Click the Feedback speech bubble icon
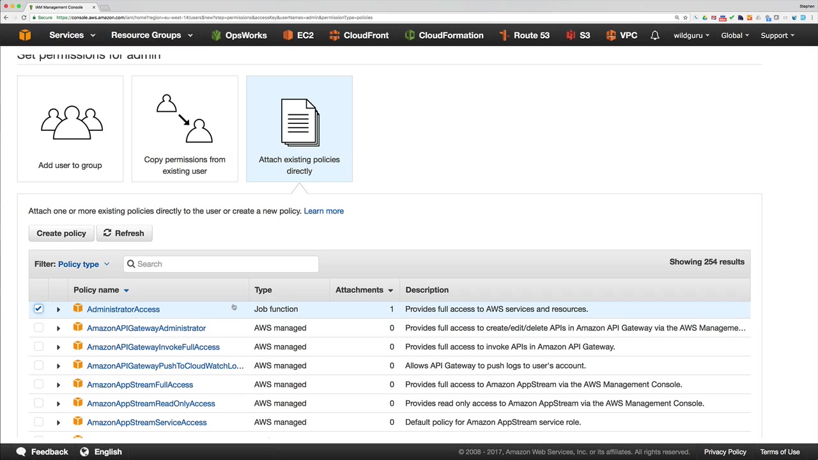The image size is (818, 460). click(21, 452)
